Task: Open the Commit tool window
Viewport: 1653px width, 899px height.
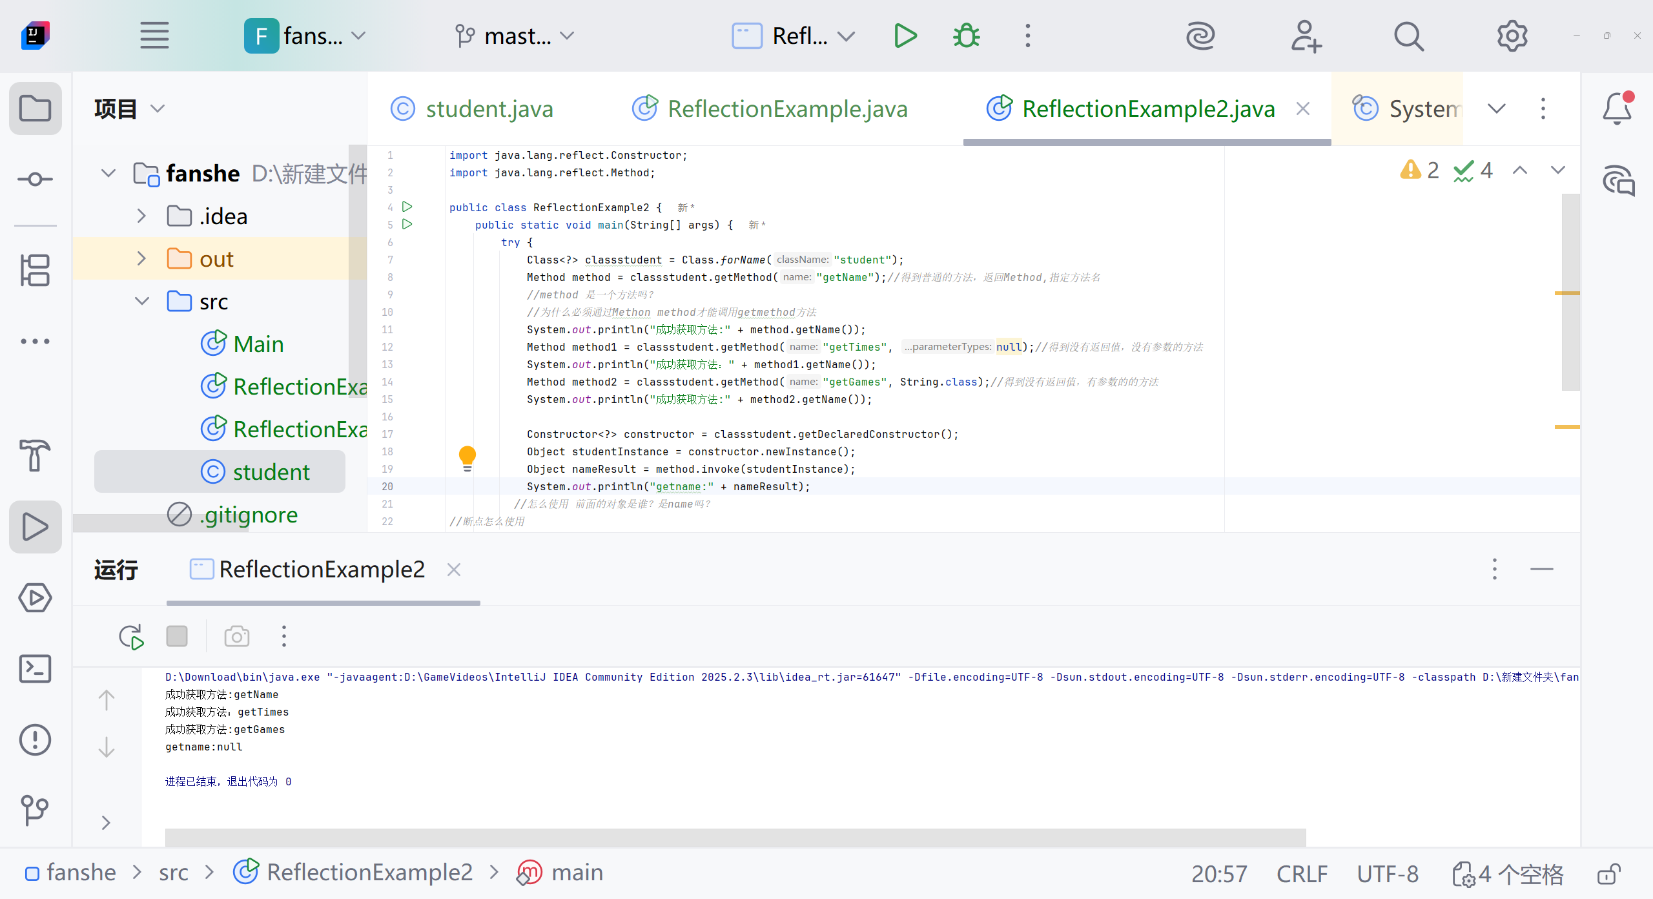Action: [35, 179]
